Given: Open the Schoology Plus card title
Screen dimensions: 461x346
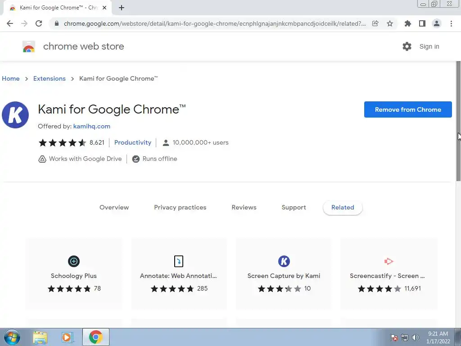Looking at the screenshot, I should click(74, 276).
